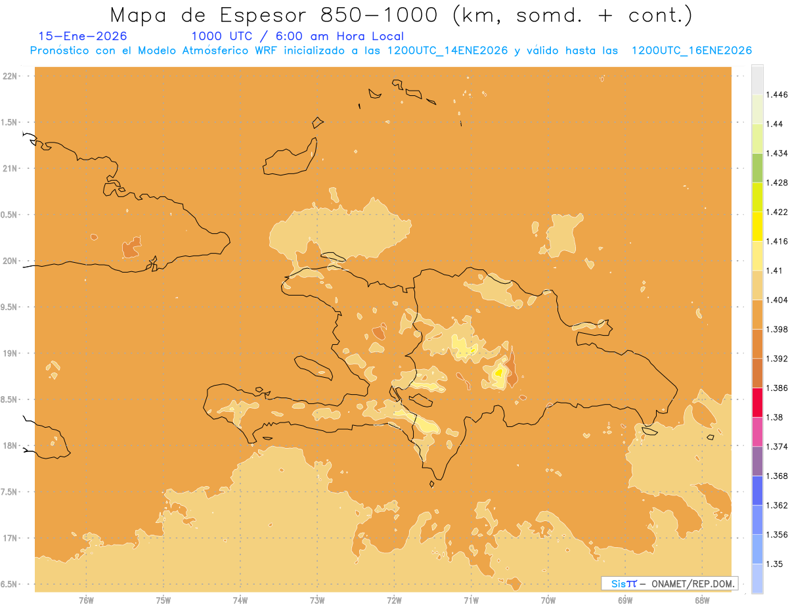Click the time label '1000 UTC / 6:00 am Hora Local'
This screenshot has width=788, height=609.
pos(297,36)
